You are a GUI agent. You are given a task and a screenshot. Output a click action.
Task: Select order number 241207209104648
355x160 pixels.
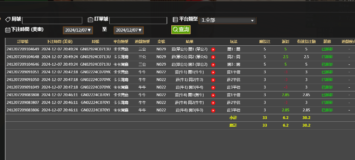[23, 57]
